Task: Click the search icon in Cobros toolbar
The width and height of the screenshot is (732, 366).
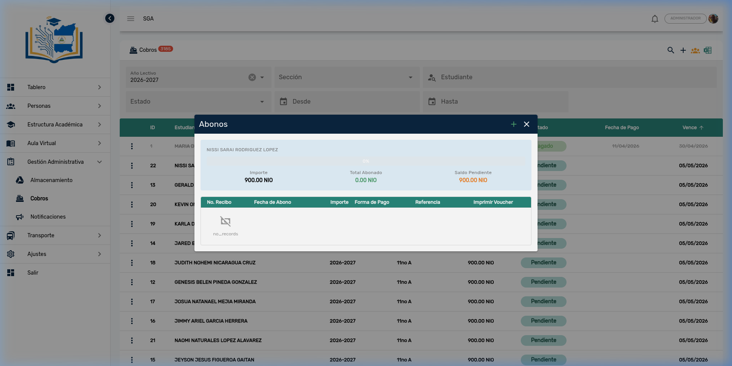Action: pos(671,50)
